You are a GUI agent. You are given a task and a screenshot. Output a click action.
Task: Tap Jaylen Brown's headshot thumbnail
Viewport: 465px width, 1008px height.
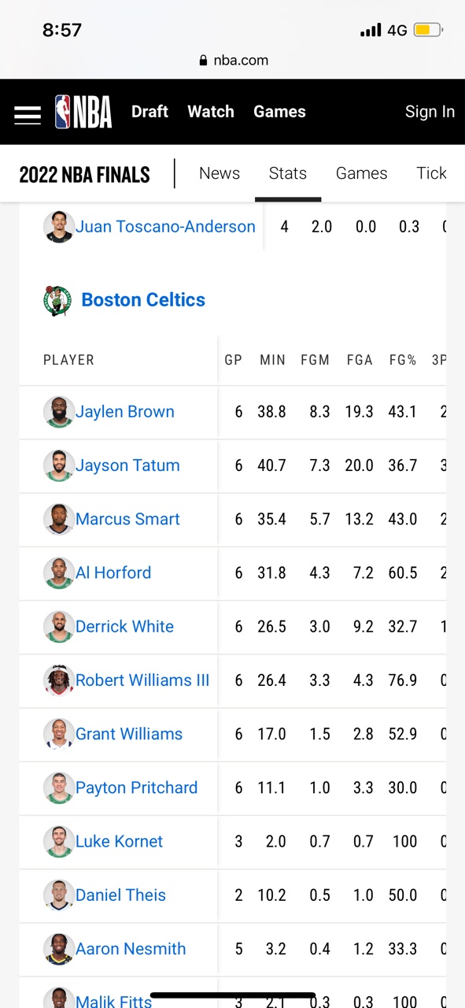58,412
